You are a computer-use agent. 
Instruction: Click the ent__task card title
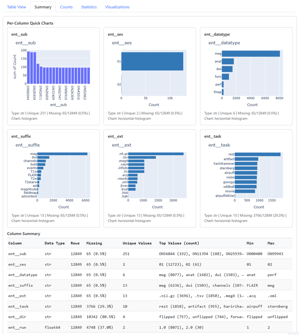coord(213,136)
